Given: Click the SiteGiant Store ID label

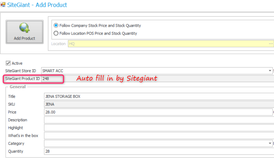Looking at the screenshot, I should [21, 71].
